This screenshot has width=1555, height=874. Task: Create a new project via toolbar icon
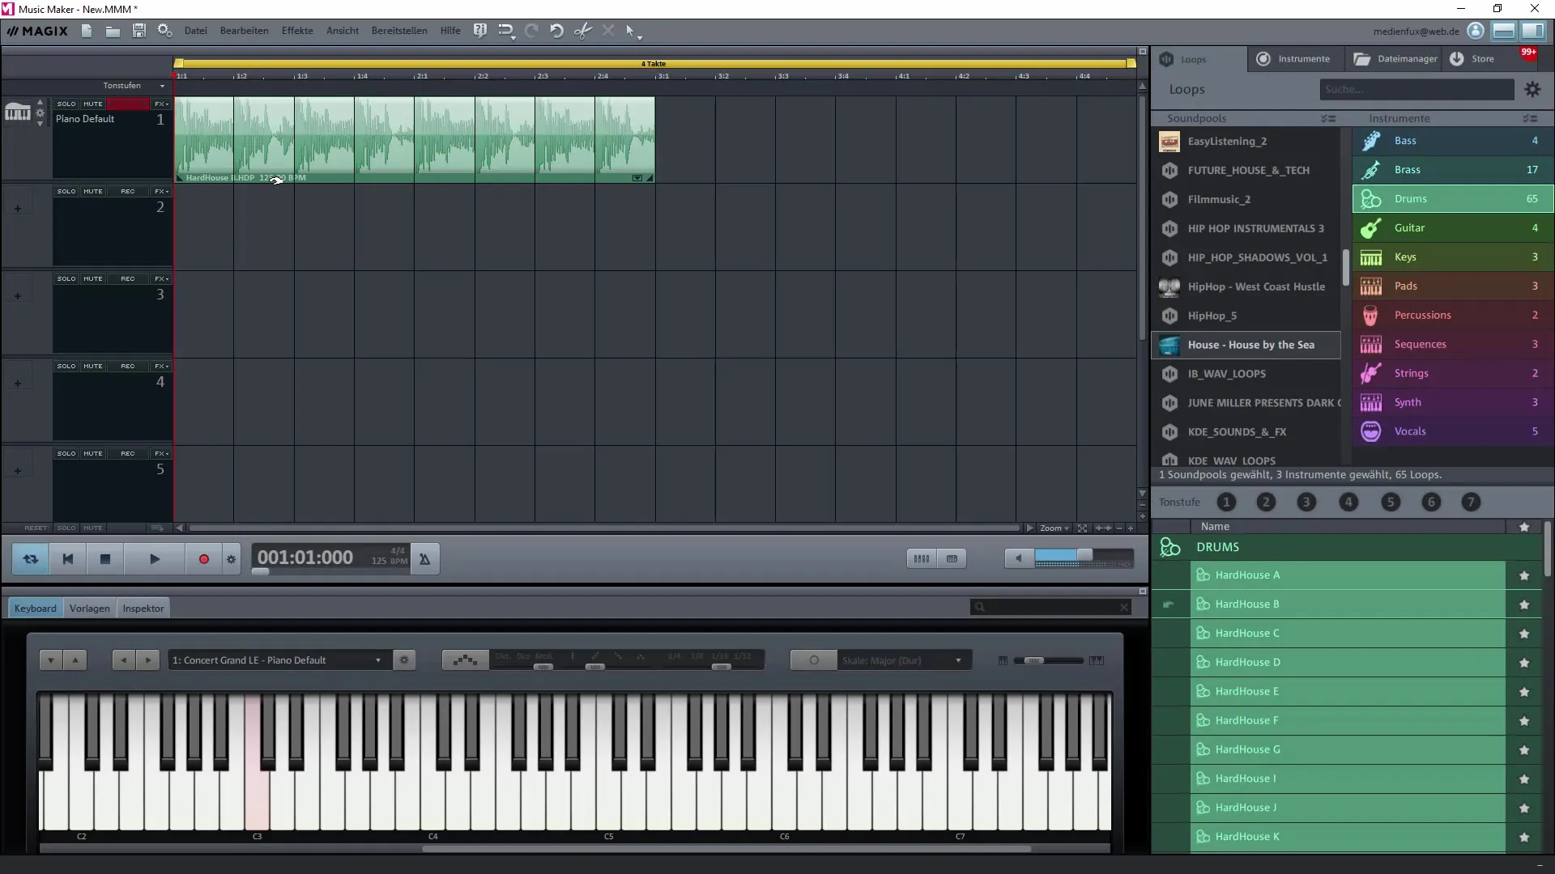point(87,31)
